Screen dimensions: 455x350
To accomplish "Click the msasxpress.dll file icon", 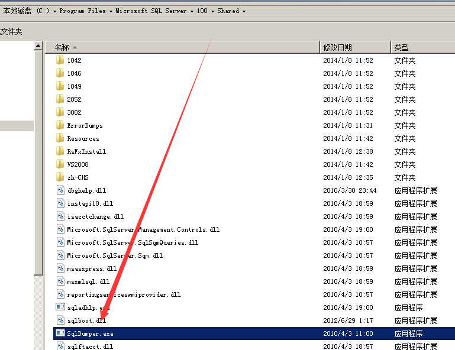I will point(60,268).
